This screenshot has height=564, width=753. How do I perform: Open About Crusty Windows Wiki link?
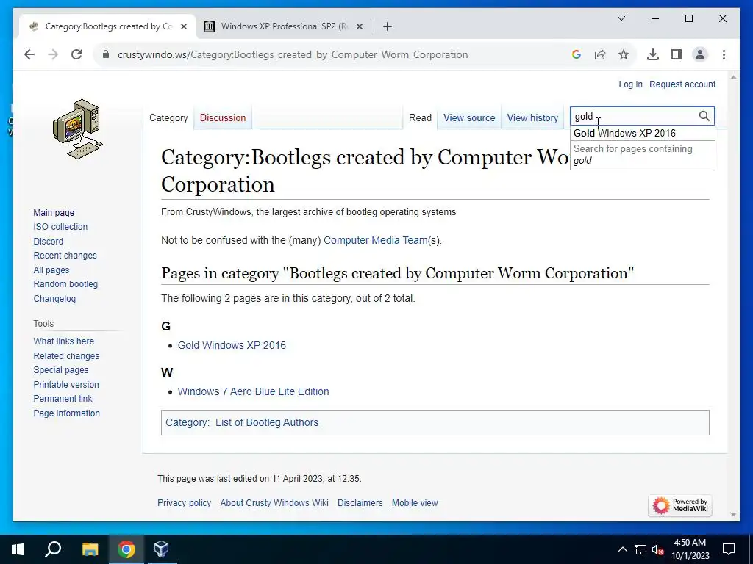[274, 503]
